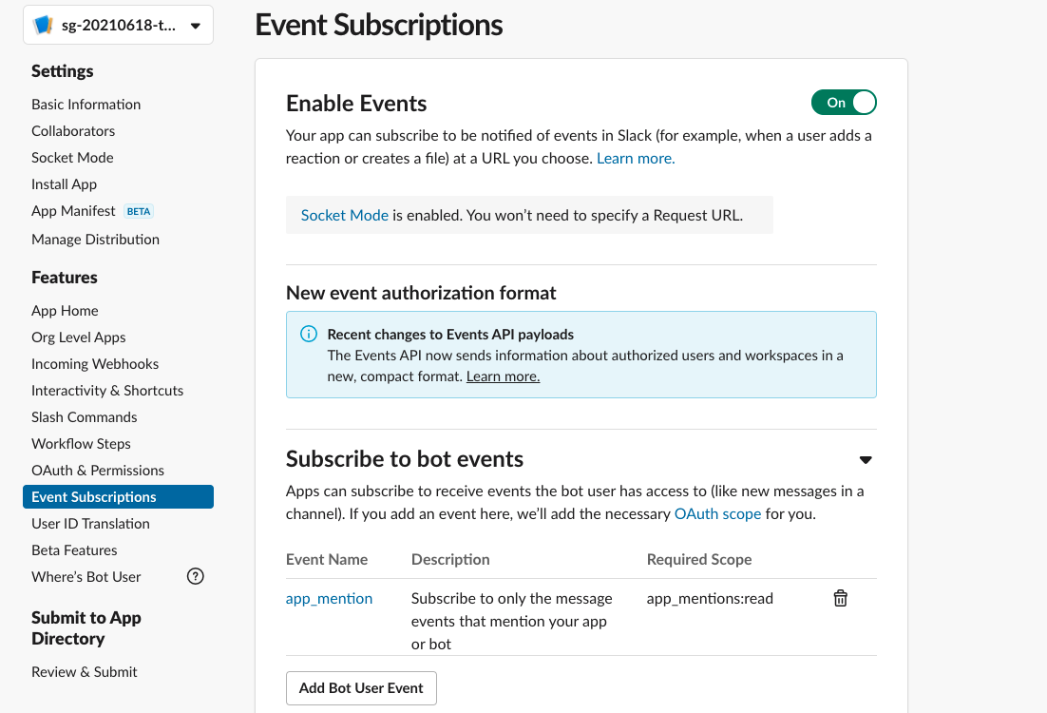The height and width of the screenshot is (713, 1047).
Task: Go to Workflow Steps page
Action: [x=81, y=444]
